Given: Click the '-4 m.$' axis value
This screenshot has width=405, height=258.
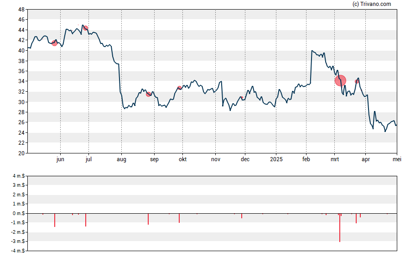Looking at the screenshot, I should pyautogui.click(x=18, y=251).
